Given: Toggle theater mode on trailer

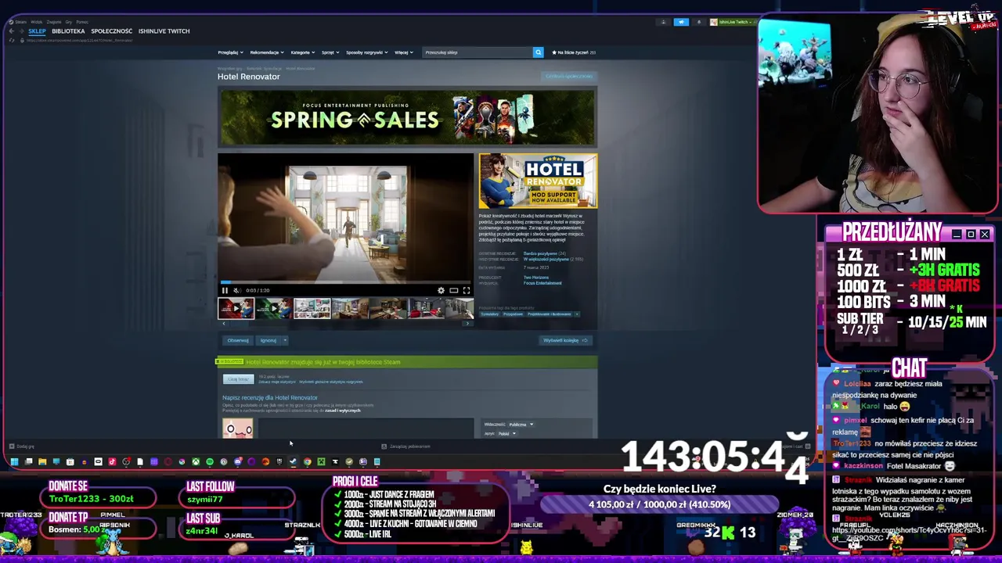Looking at the screenshot, I should [453, 290].
